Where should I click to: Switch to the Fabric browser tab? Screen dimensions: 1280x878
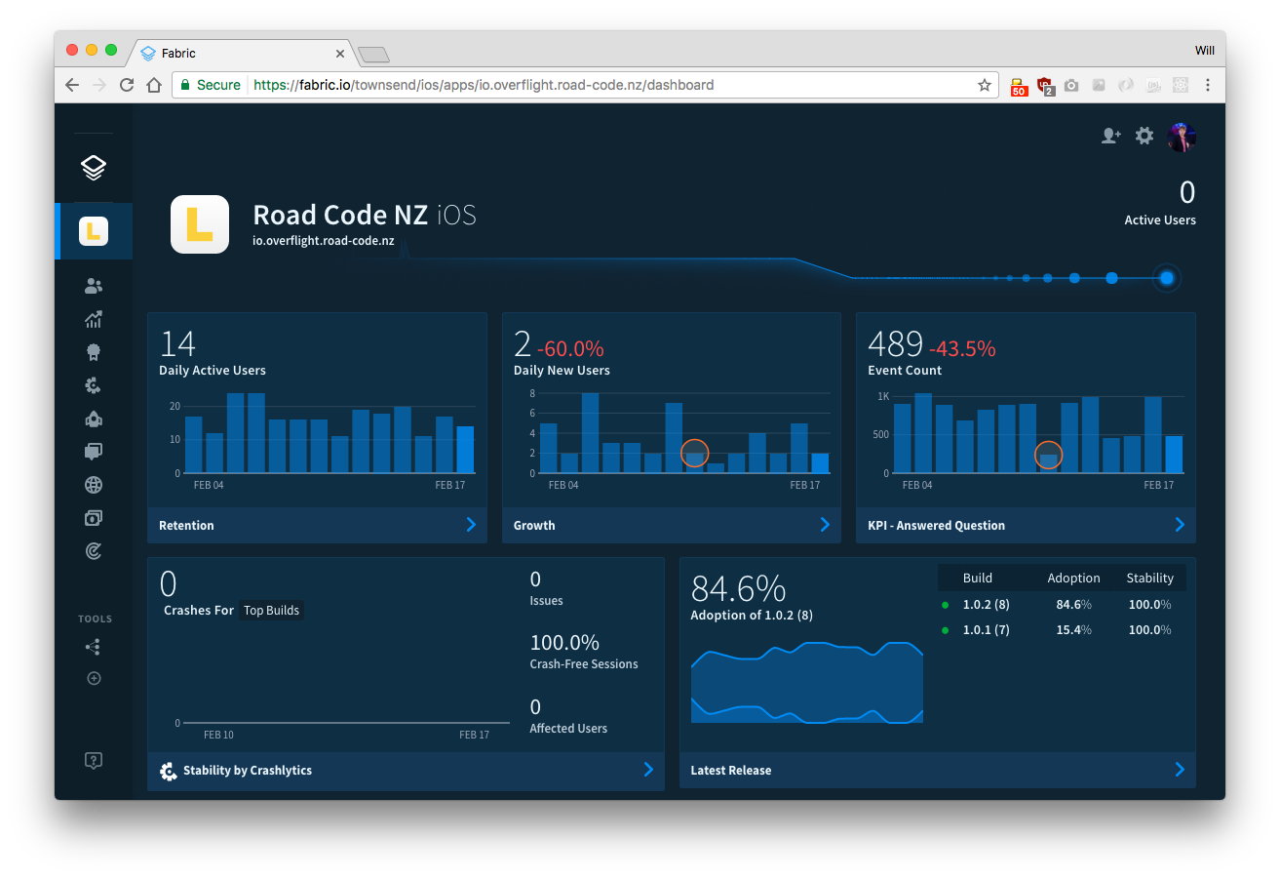(x=244, y=54)
